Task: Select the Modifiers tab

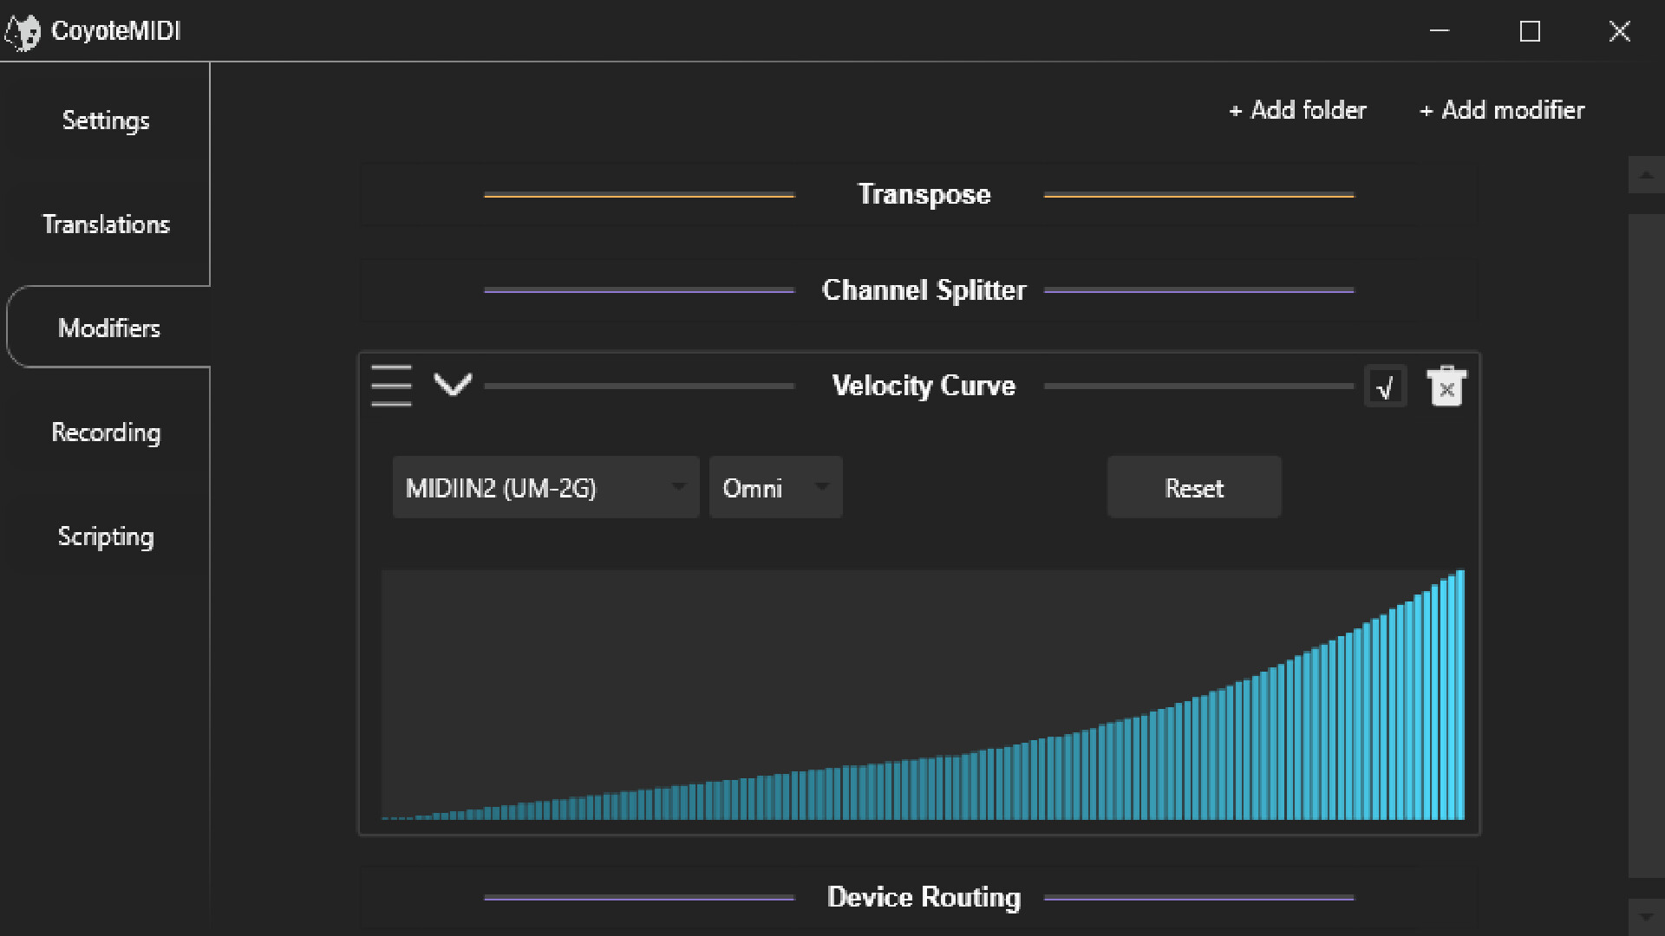Action: (x=108, y=328)
